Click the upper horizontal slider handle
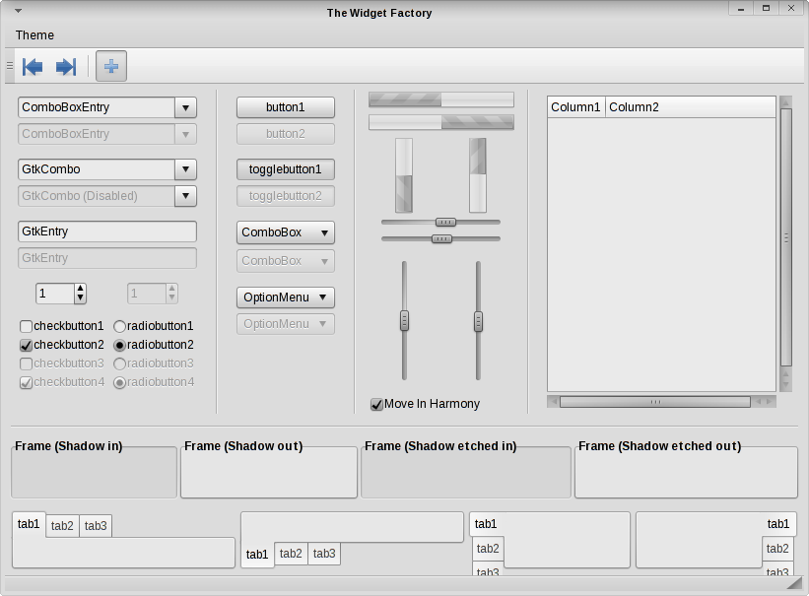The width and height of the screenshot is (809, 596). click(x=445, y=223)
